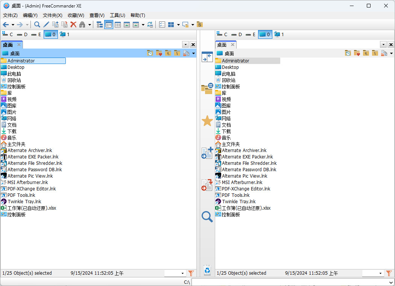Open the right panel filter combo box

click(x=373, y=273)
